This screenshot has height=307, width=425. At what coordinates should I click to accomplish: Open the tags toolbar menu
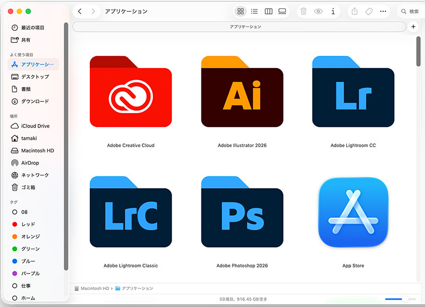(369, 11)
